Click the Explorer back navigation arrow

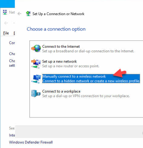click(x=6, y=23)
